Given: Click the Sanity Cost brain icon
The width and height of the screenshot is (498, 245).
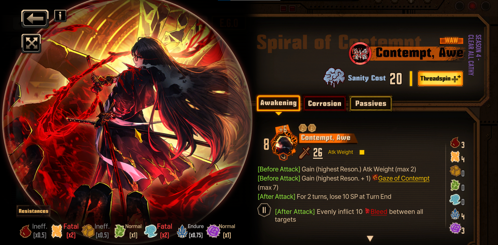Looking at the screenshot, I should coord(334,77).
